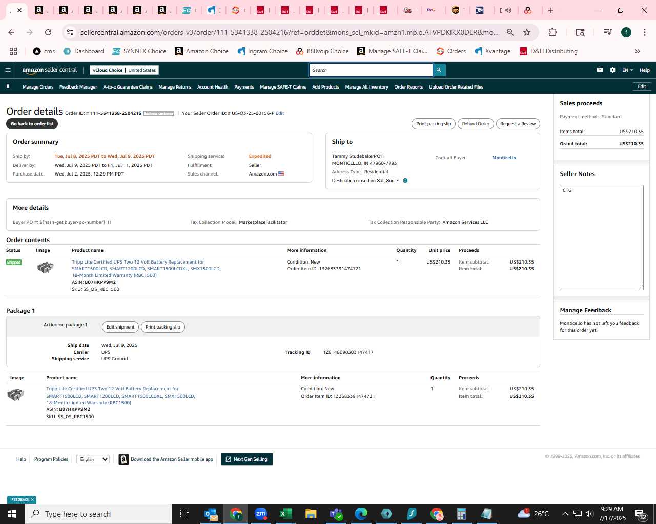Screen dimensions: 656x524
Task: Open Payments menu item
Action: tap(244, 87)
